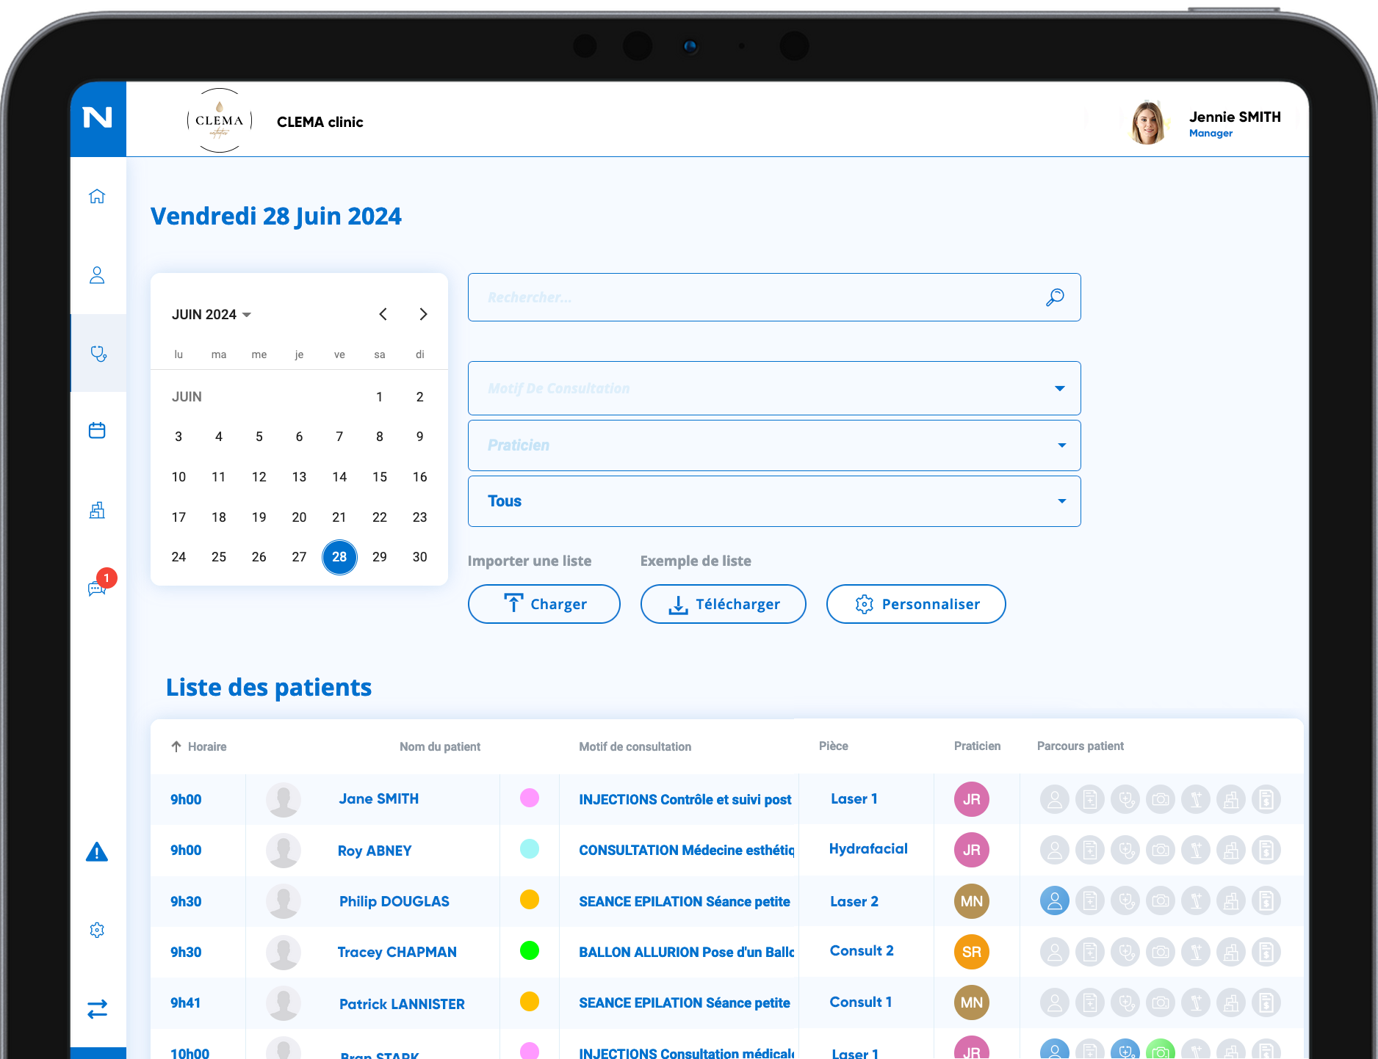
Task: Go to previous month in calendar
Action: point(383,314)
